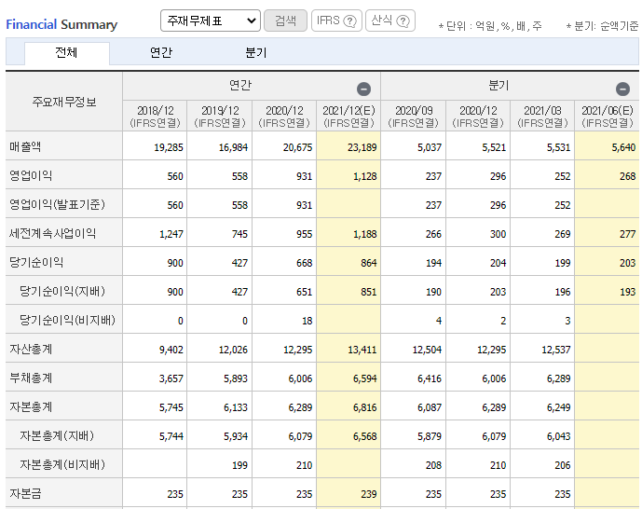
Task: Open the 주재무제표 dropdown
Action: tap(211, 21)
